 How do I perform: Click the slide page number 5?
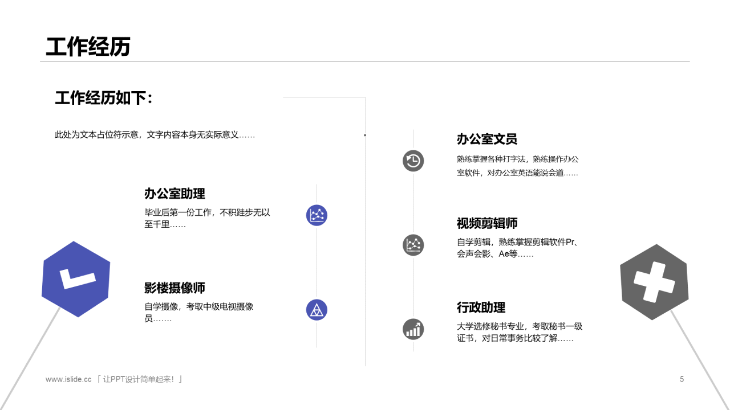(682, 379)
